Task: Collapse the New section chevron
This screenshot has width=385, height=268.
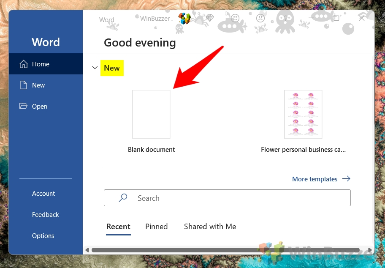Action: pos(95,68)
